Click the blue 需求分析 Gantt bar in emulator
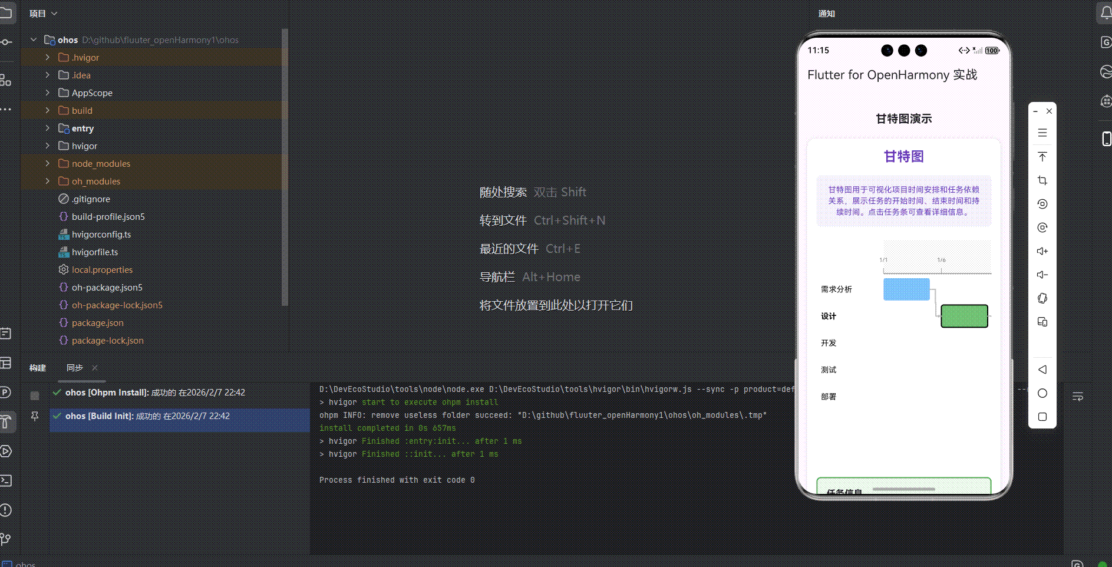This screenshot has height=567, width=1112. click(906, 289)
